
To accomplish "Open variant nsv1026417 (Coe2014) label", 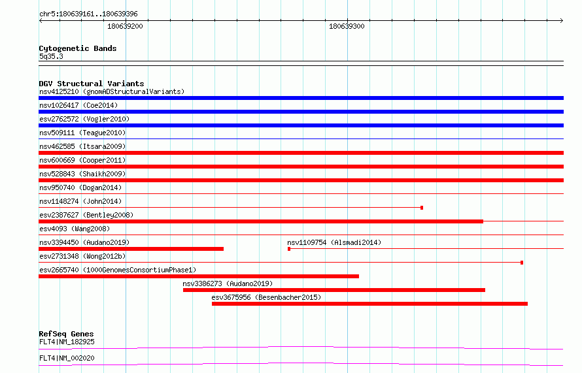I will pyautogui.click(x=78, y=105).
